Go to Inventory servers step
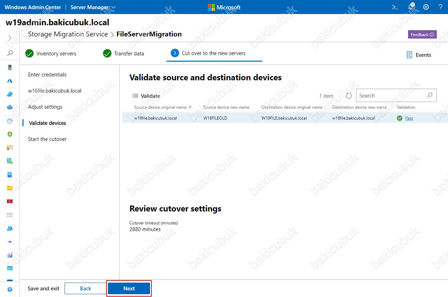The image size is (448, 297). pyautogui.click(x=51, y=53)
